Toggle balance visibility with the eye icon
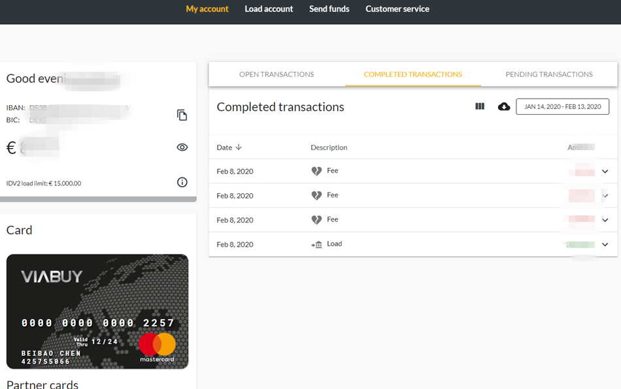Screen dimensions: 621x389 point(182,148)
